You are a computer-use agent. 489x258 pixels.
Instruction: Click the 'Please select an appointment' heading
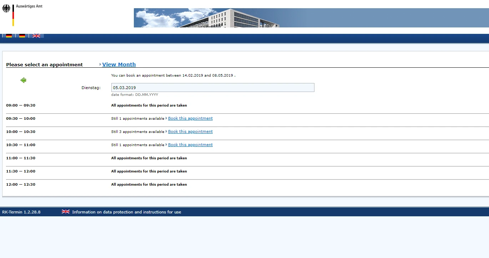(44, 65)
